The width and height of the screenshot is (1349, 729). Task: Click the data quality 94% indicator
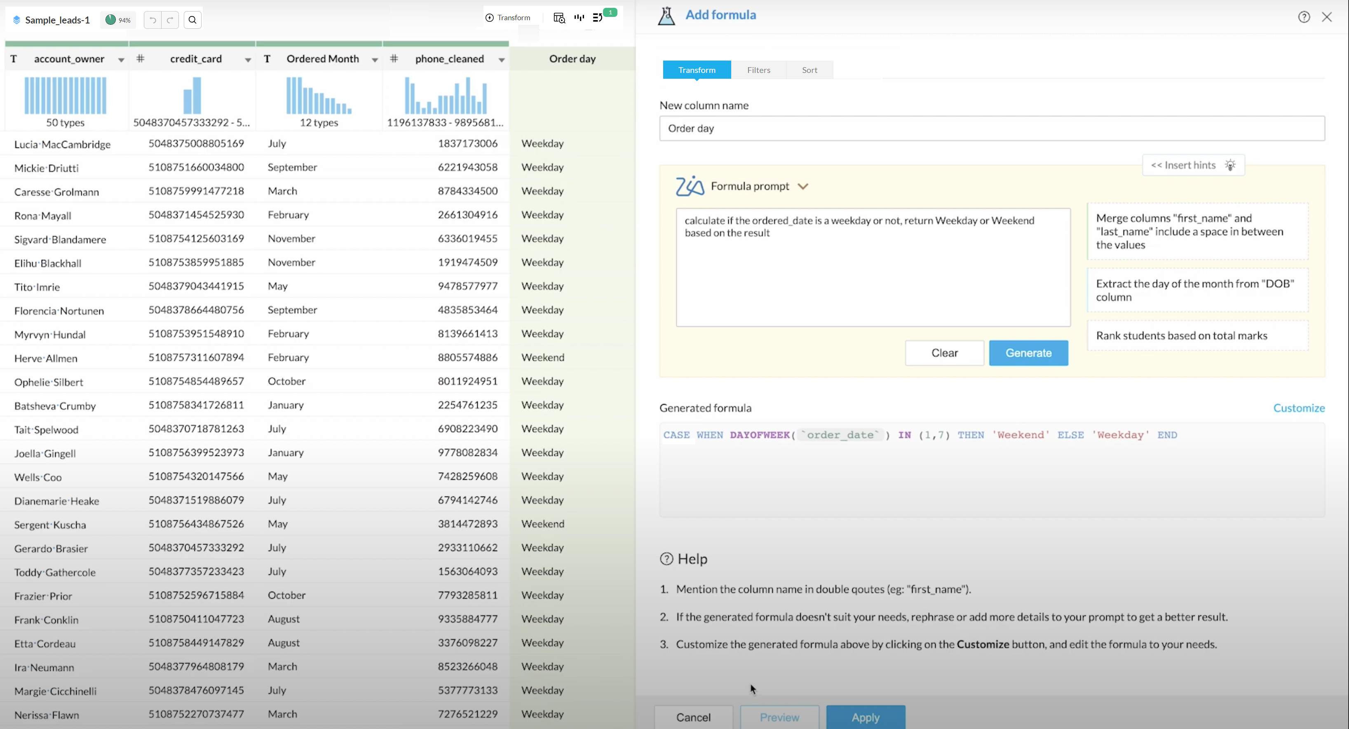click(x=118, y=20)
